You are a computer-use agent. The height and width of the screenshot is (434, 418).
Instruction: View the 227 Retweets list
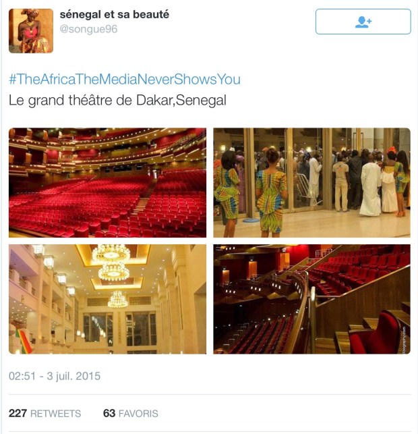pos(44,414)
